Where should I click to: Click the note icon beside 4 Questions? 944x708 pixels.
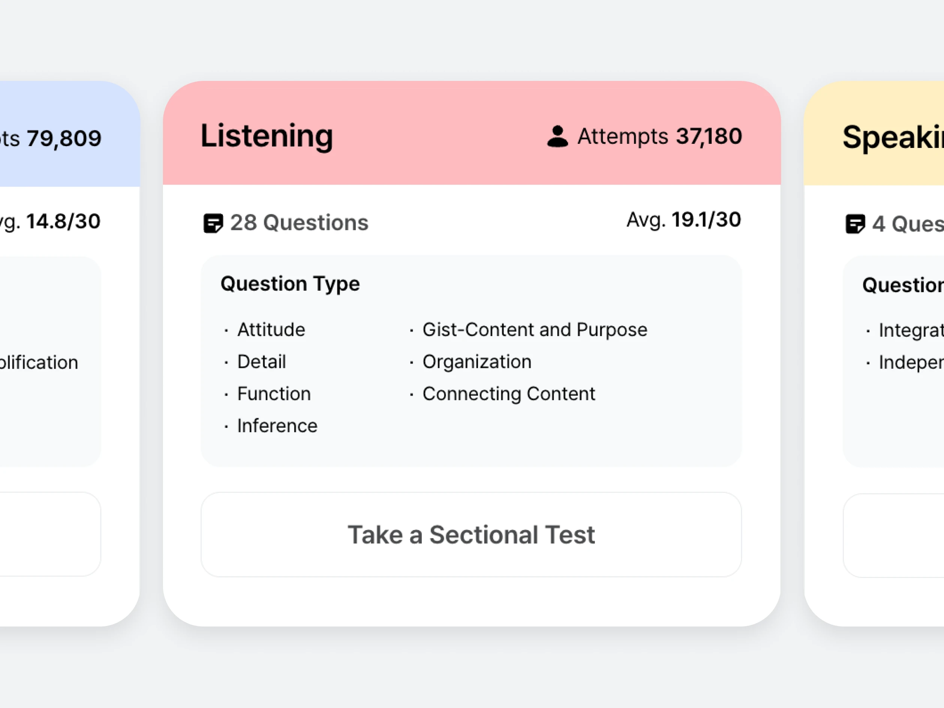click(x=855, y=224)
